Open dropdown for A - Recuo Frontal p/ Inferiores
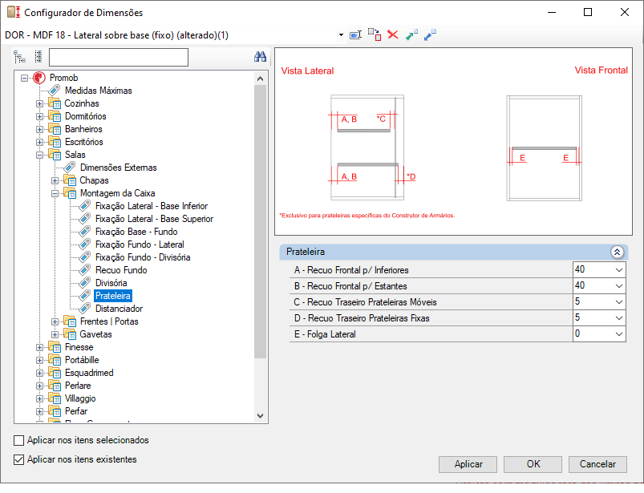 [619, 270]
